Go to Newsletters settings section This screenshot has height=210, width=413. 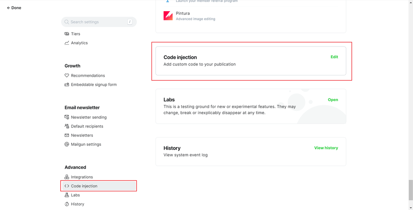pyautogui.click(x=82, y=135)
